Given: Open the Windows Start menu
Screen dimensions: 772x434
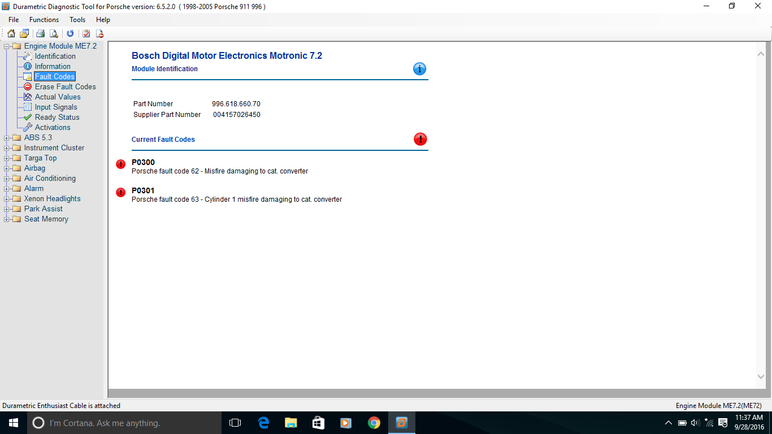Looking at the screenshot, I should coord(14,423).
